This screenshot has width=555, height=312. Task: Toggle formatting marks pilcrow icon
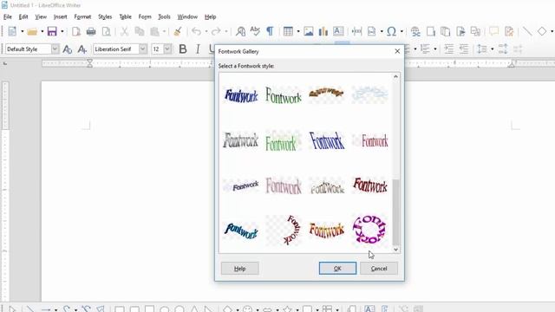click(270, 31)
